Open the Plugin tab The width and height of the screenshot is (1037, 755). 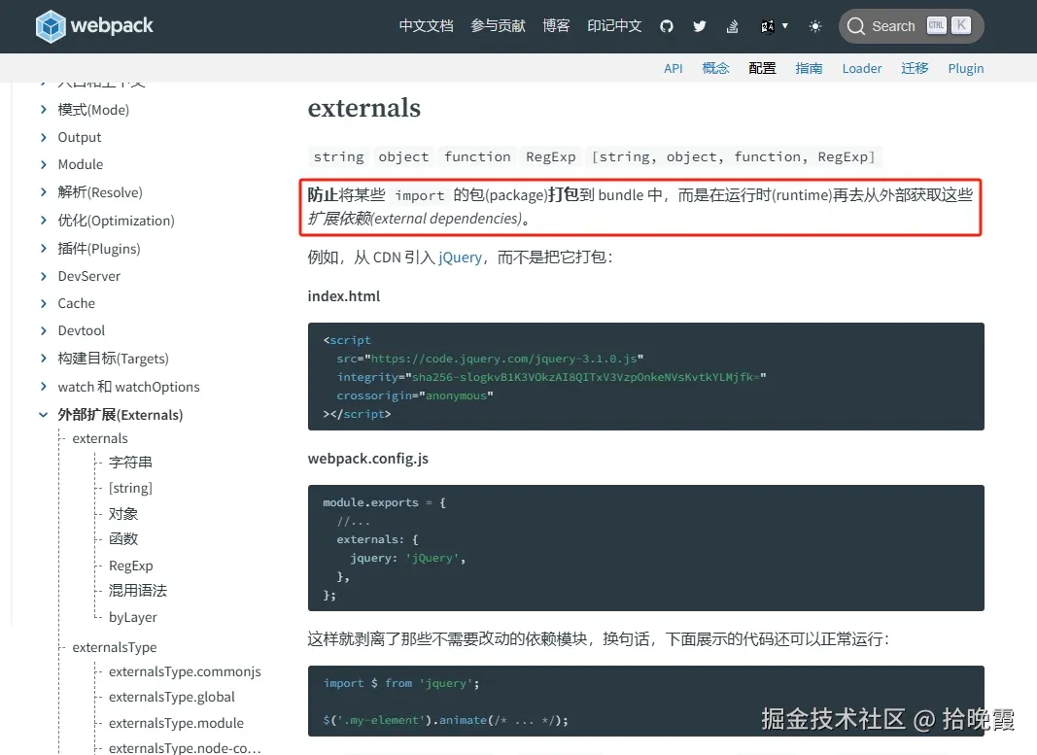point(965,68)
